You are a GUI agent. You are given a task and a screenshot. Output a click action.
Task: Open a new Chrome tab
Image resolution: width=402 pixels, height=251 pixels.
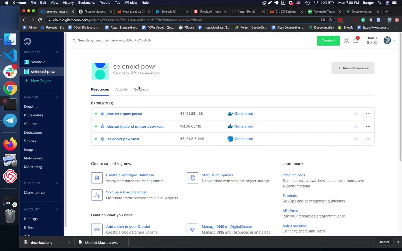387,12
